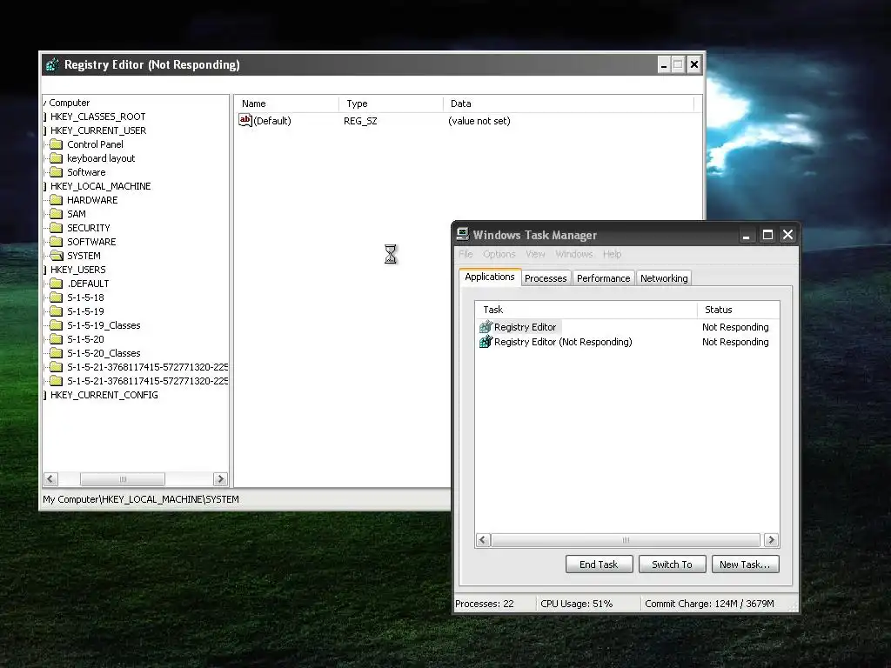Switch to the Processes tab
Viewport: 891px width, 668px height.
tap(546, 278)
